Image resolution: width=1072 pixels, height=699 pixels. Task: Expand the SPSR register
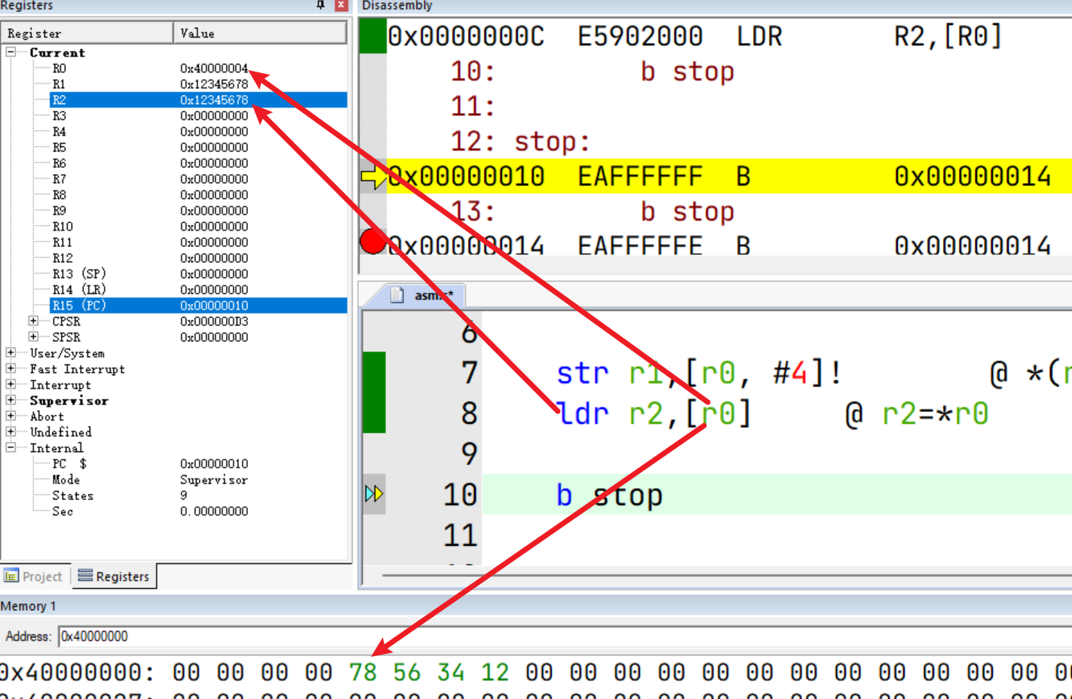coord(33,337)
